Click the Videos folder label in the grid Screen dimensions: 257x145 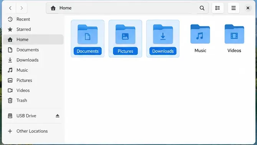234,51
